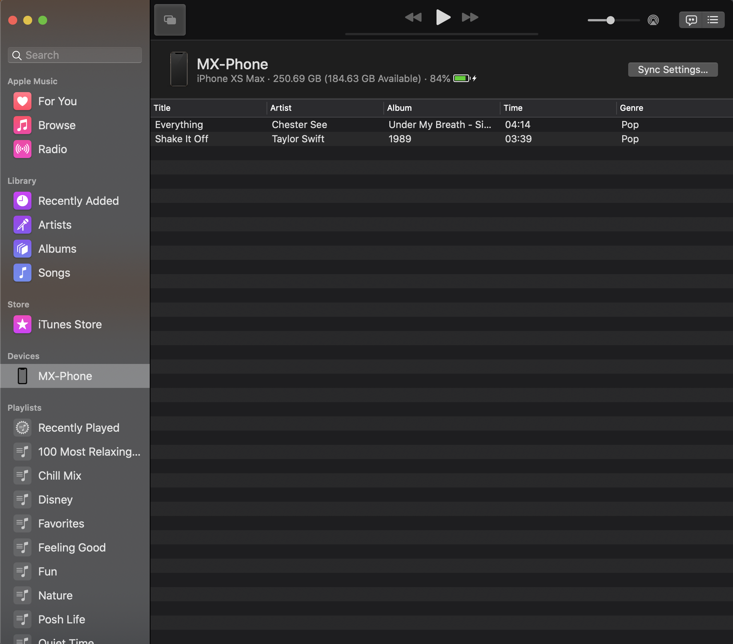Click the large iPhone device image
Image resolution: width=733 pixels, height=644 pixels.
click(179, 69)
